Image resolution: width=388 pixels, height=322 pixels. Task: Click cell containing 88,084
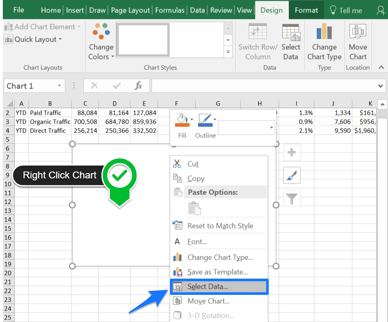pos(85,113)
